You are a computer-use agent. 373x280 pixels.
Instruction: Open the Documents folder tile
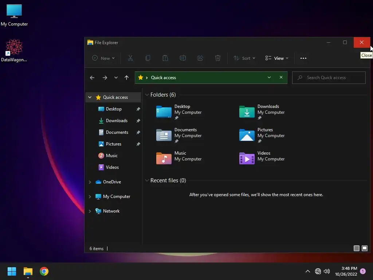click(179, 135)
